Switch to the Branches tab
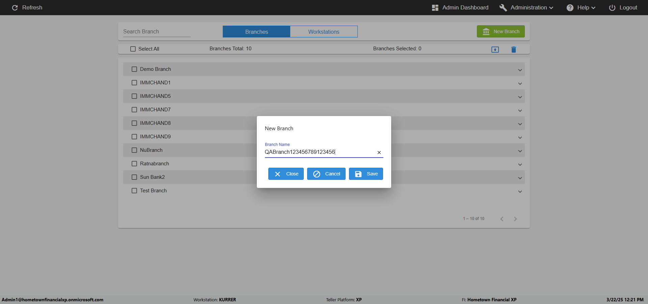 (x=256, y=32)
